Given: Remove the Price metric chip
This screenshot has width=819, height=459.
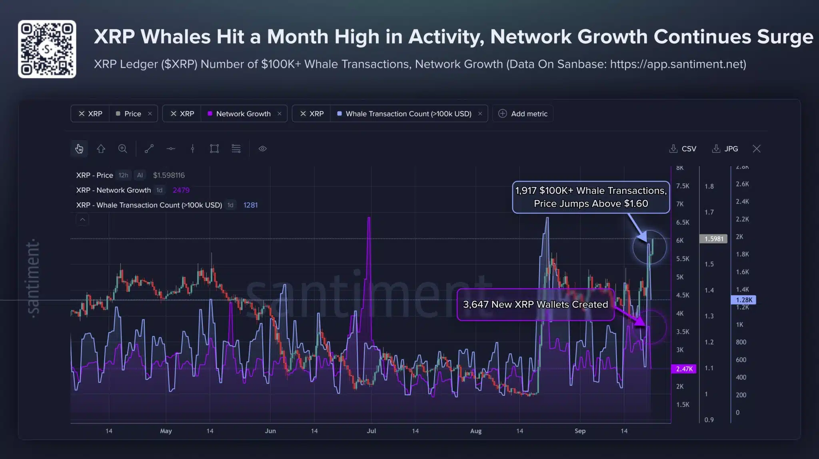Looking at the screenshot, I should coord(150,114).
